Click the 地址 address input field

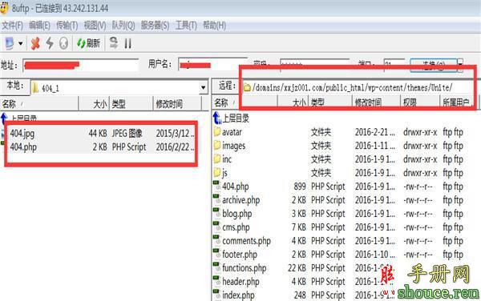pyautogui.click(x=81, y=65)
